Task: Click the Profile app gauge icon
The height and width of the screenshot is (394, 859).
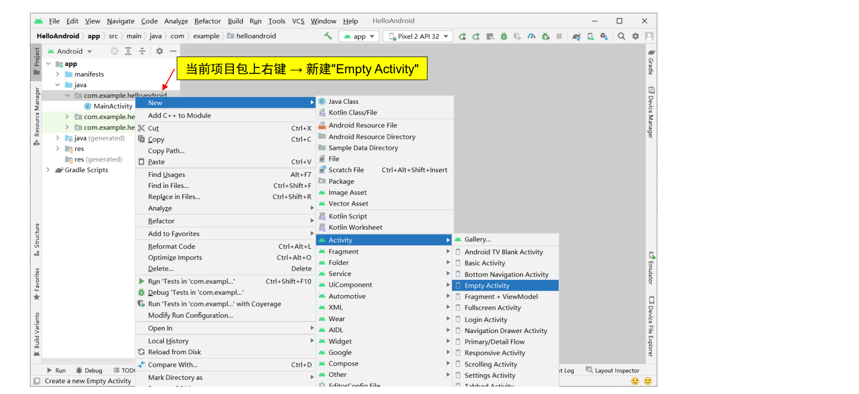Action: pyautogui.click(x=531, y=36)
